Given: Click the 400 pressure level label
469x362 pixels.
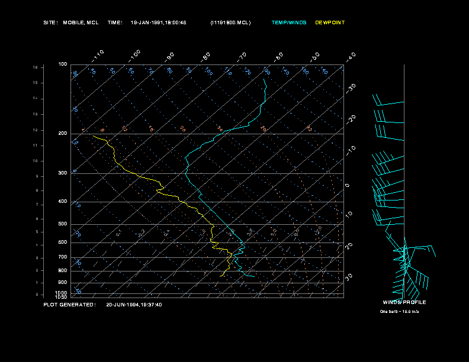Looking at the screenshot, I should point(63,202).
